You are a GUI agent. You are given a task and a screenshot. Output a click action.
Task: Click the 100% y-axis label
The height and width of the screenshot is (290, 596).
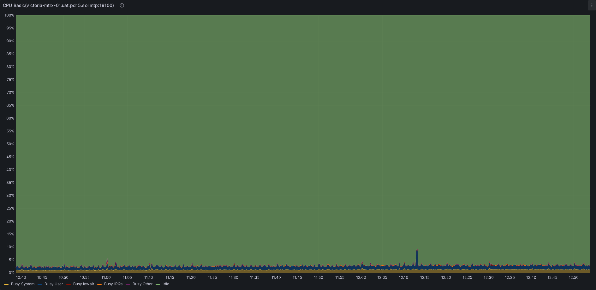click(9, 15)
